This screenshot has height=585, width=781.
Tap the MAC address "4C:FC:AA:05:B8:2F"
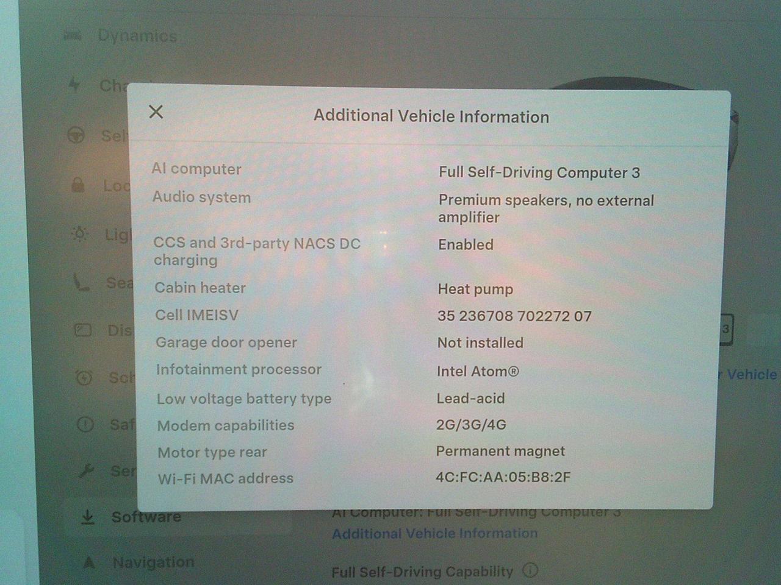coord(503,477)
